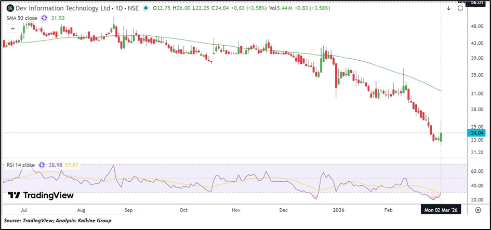
Task: Click the 35.00 level on price axis
Action: coord(476,75)
